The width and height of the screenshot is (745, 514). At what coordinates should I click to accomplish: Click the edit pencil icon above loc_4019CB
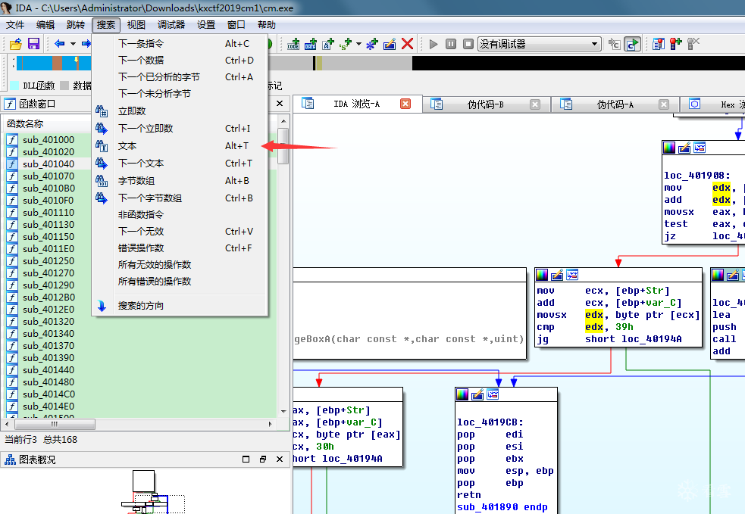477,394
